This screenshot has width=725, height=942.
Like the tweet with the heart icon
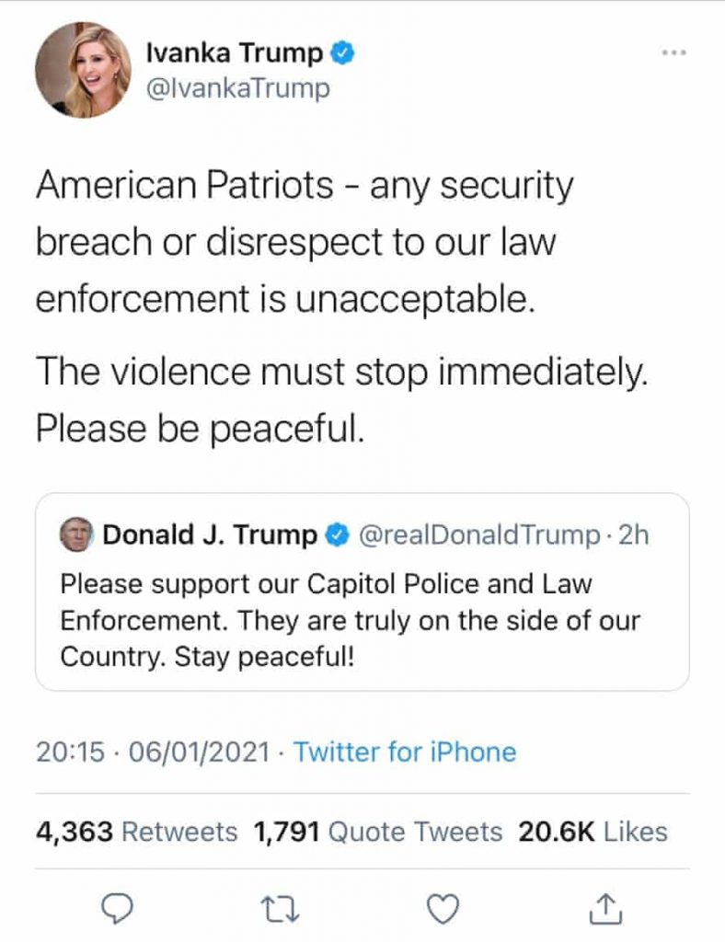point(443,909)
